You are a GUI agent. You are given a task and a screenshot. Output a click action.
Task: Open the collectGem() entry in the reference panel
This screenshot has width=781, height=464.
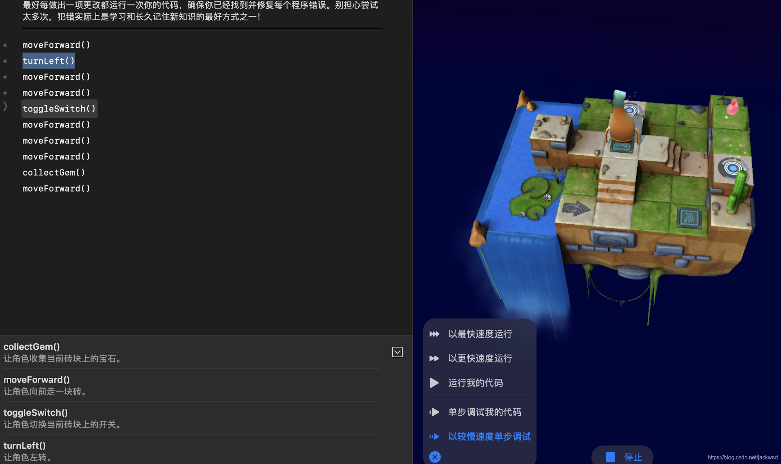(x=31, y=347)
